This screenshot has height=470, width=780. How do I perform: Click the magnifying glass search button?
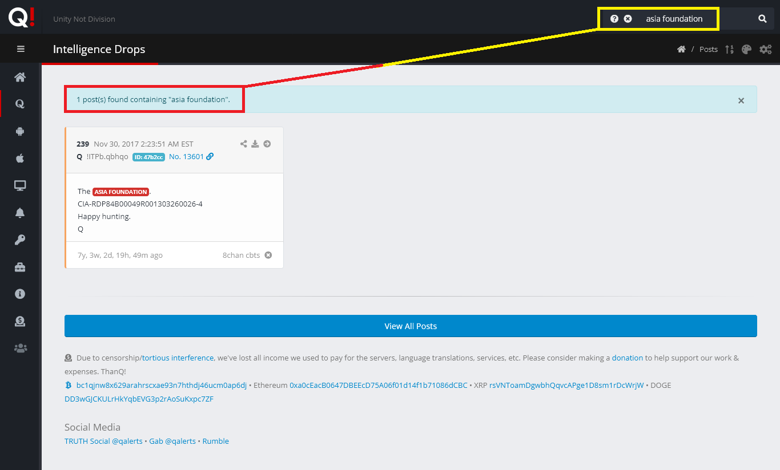[762, 19]
